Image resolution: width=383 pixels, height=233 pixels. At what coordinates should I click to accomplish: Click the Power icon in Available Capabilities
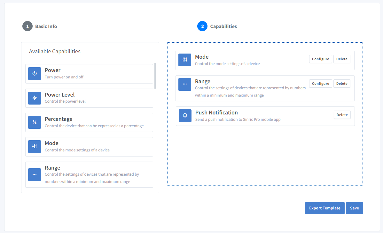coord(35,73)
